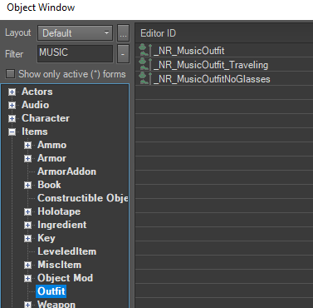Select the Ingredient category

pos(62,225)
